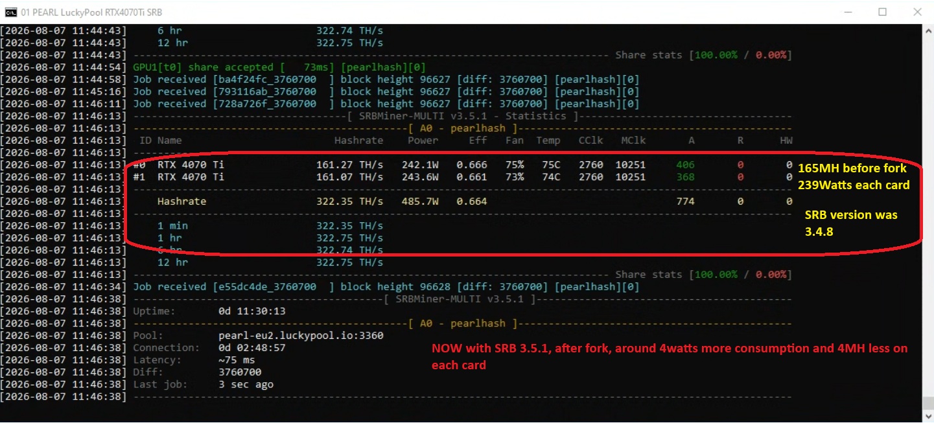Click the 'CClk' column header
Screen dimensions: 934x423
coord(590,141)
